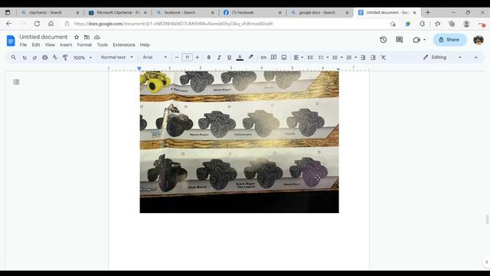Screen dimensions: 490x276
Task: Decrease the indent
Action: pyautogui.click(x=363, y=58)
